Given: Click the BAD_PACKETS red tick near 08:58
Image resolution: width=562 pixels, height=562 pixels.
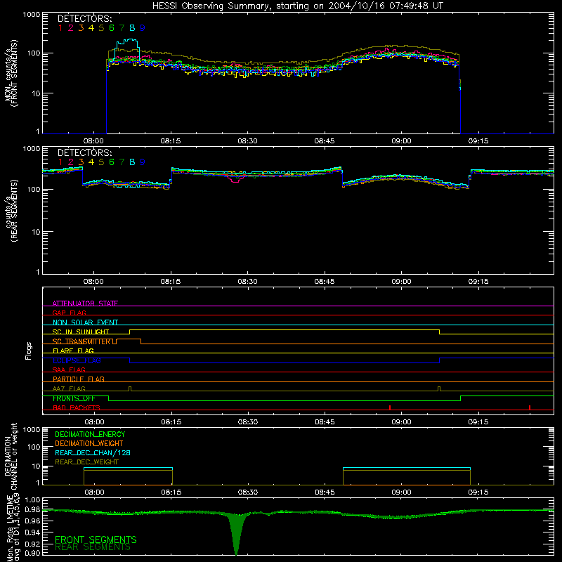Looking at the screenshot, I should click(390, 407).
